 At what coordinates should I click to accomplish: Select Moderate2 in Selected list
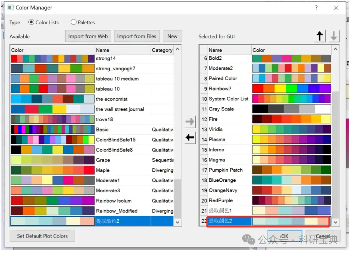(221, 68)
